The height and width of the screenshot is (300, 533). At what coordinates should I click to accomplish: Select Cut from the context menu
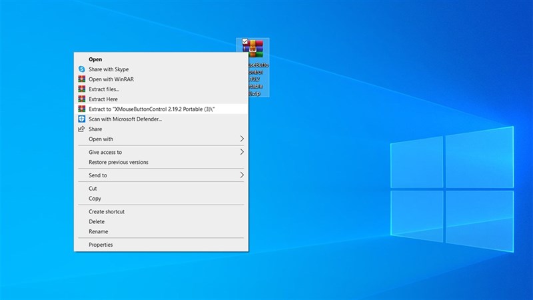coord(93,189)
